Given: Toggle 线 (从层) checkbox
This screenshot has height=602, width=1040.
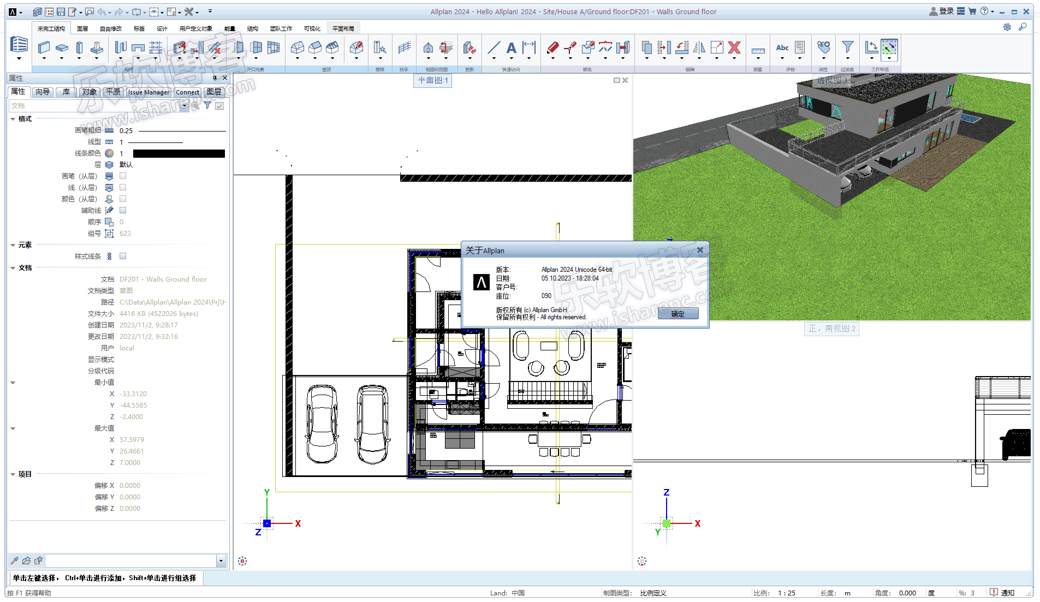Looking at the screenshot, I should coord(123,187).
